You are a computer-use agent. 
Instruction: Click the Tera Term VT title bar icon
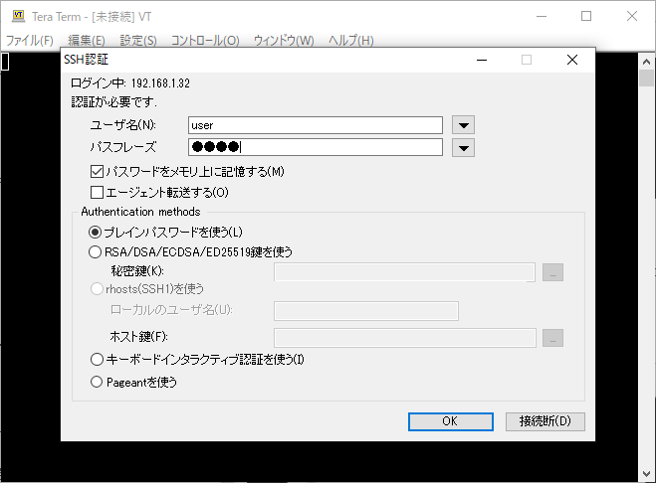pyautogui.click(x=18, y=16)
